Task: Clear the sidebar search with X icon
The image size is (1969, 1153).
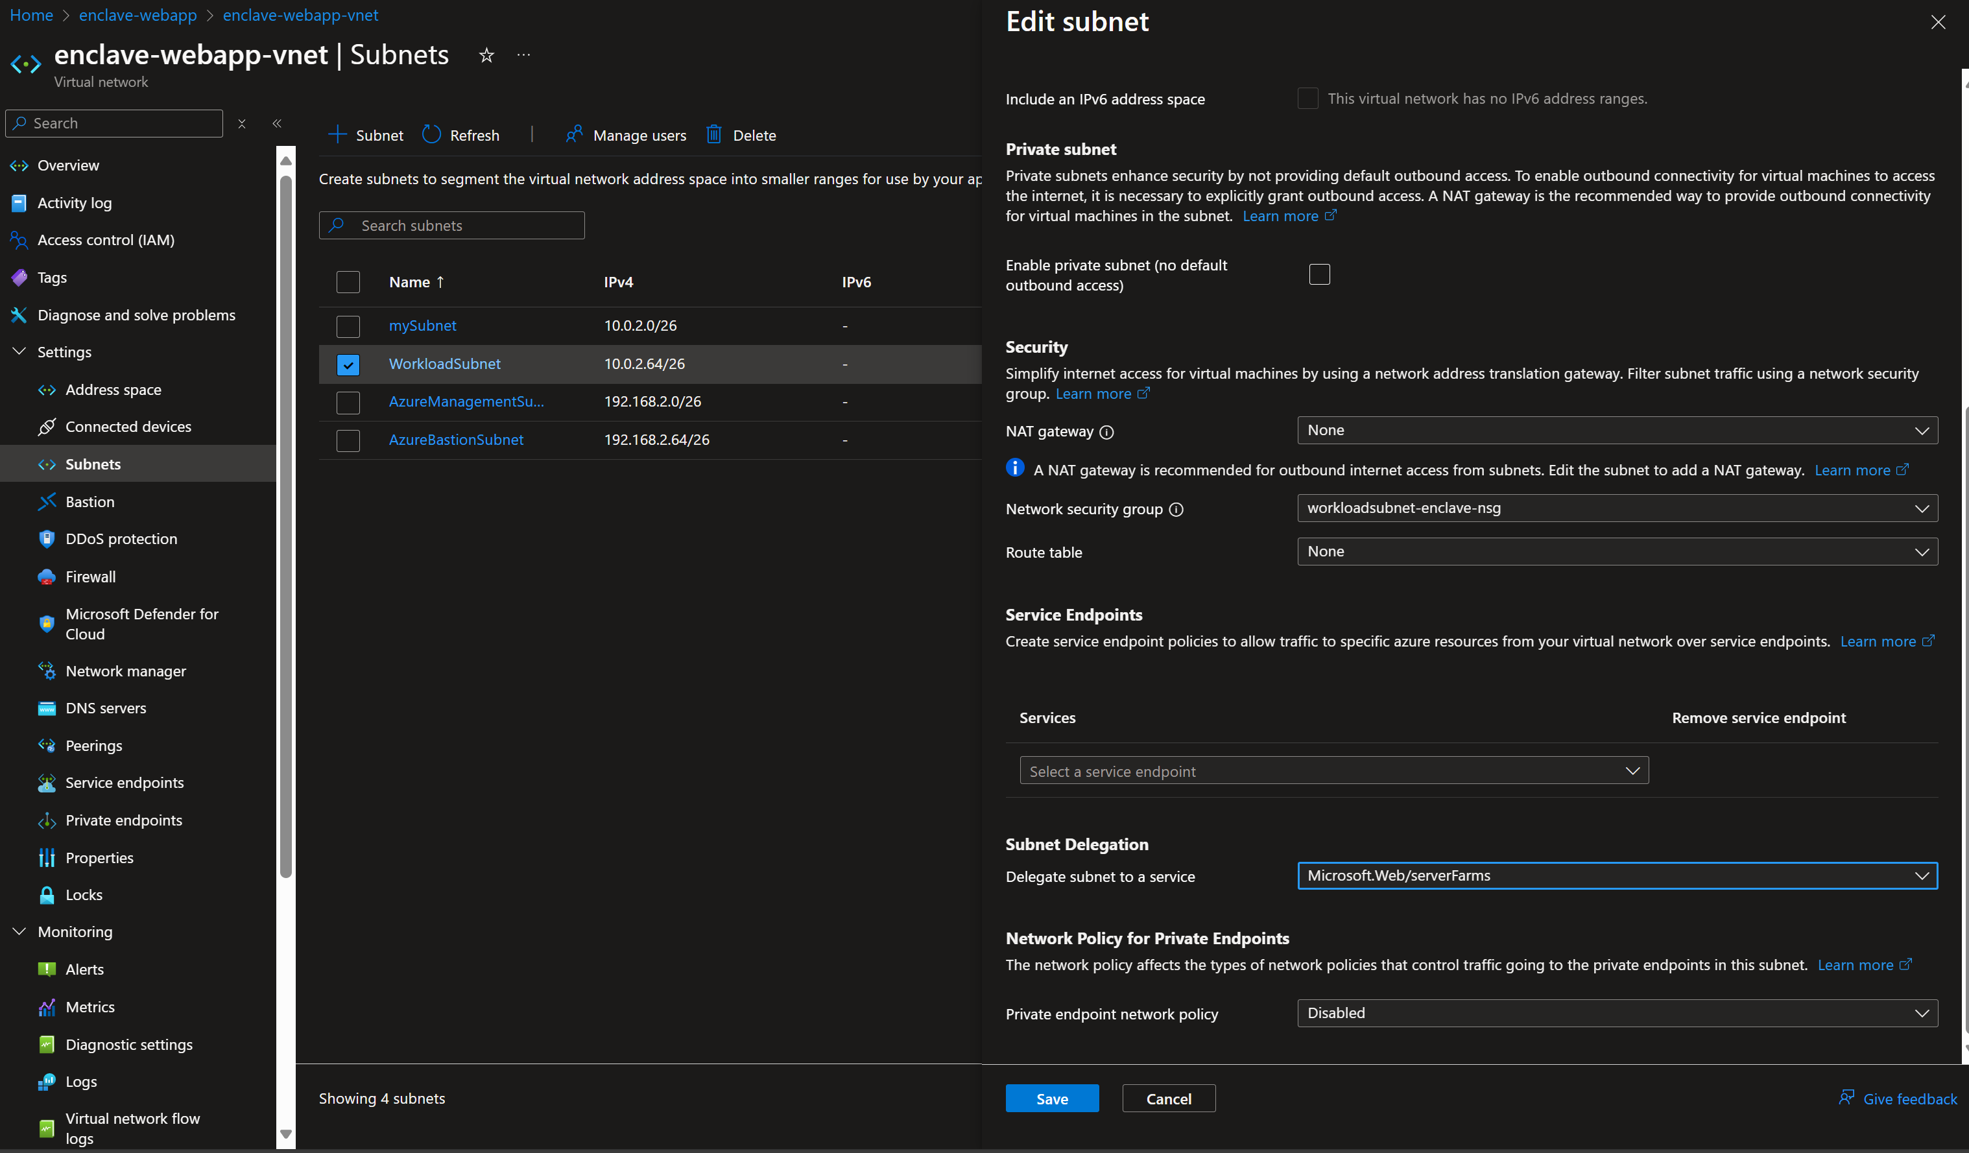Action: pos(241,123)
